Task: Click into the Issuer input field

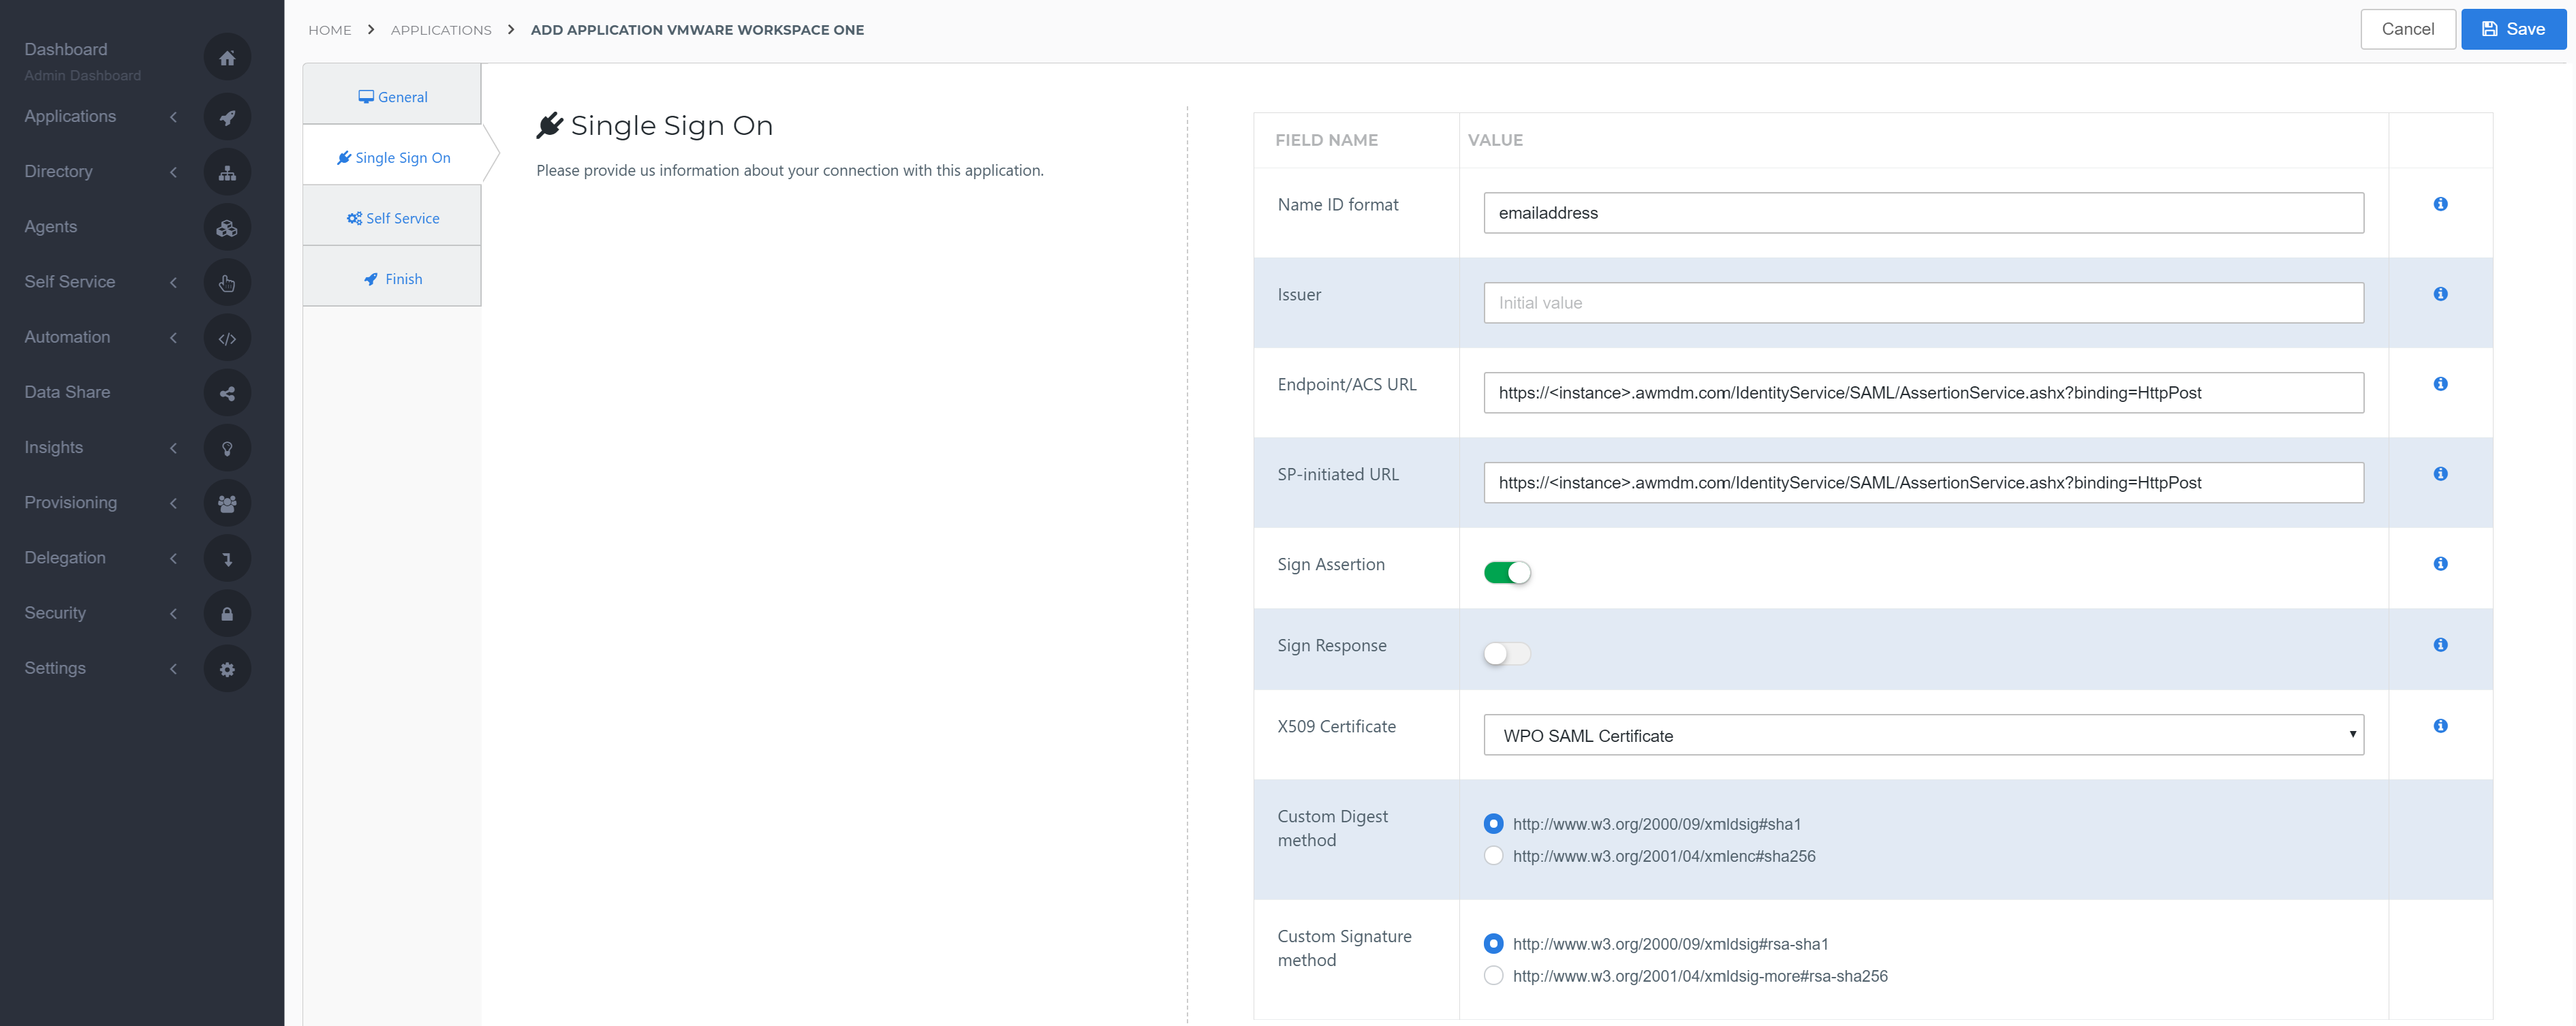Action: 1923,303
